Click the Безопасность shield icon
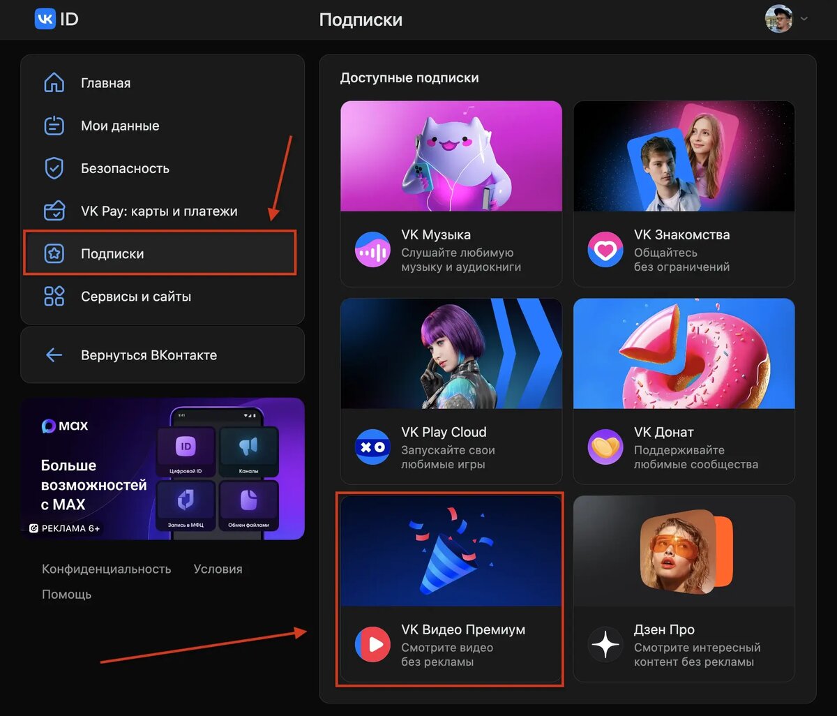Viewport: 837px width, 716px height. point(54,168)
